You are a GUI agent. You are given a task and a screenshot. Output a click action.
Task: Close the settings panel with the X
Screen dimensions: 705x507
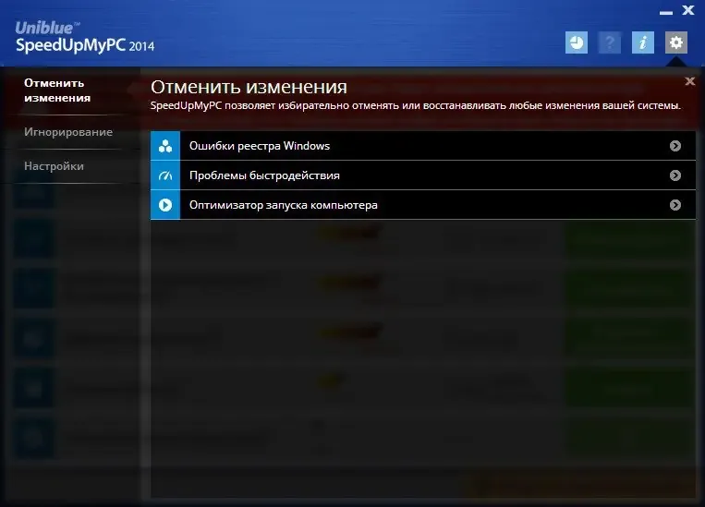tap(689, 81)
